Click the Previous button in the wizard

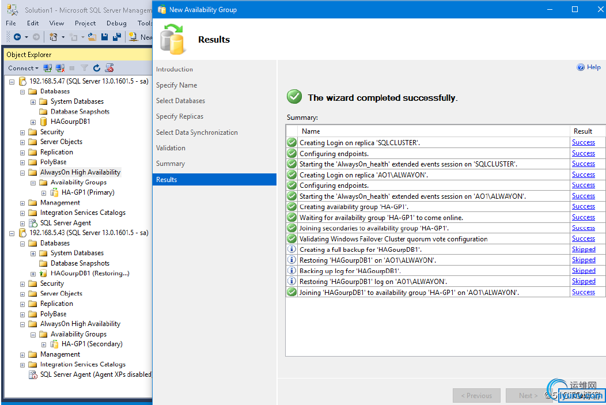click(x=476, y=395)
